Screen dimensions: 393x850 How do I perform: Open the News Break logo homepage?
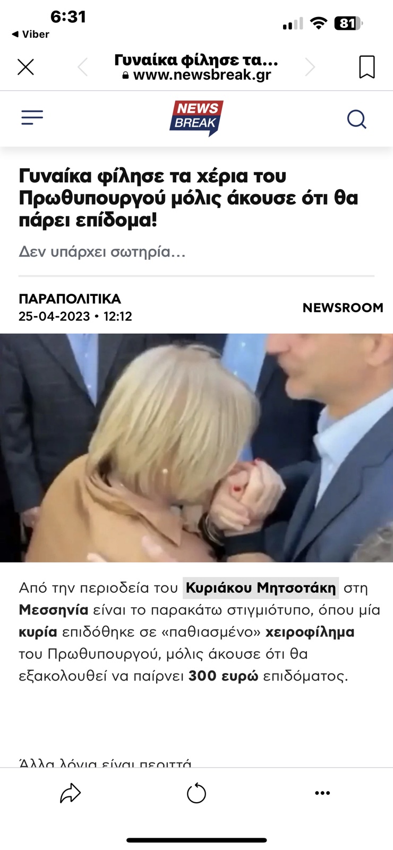point(196,118)
